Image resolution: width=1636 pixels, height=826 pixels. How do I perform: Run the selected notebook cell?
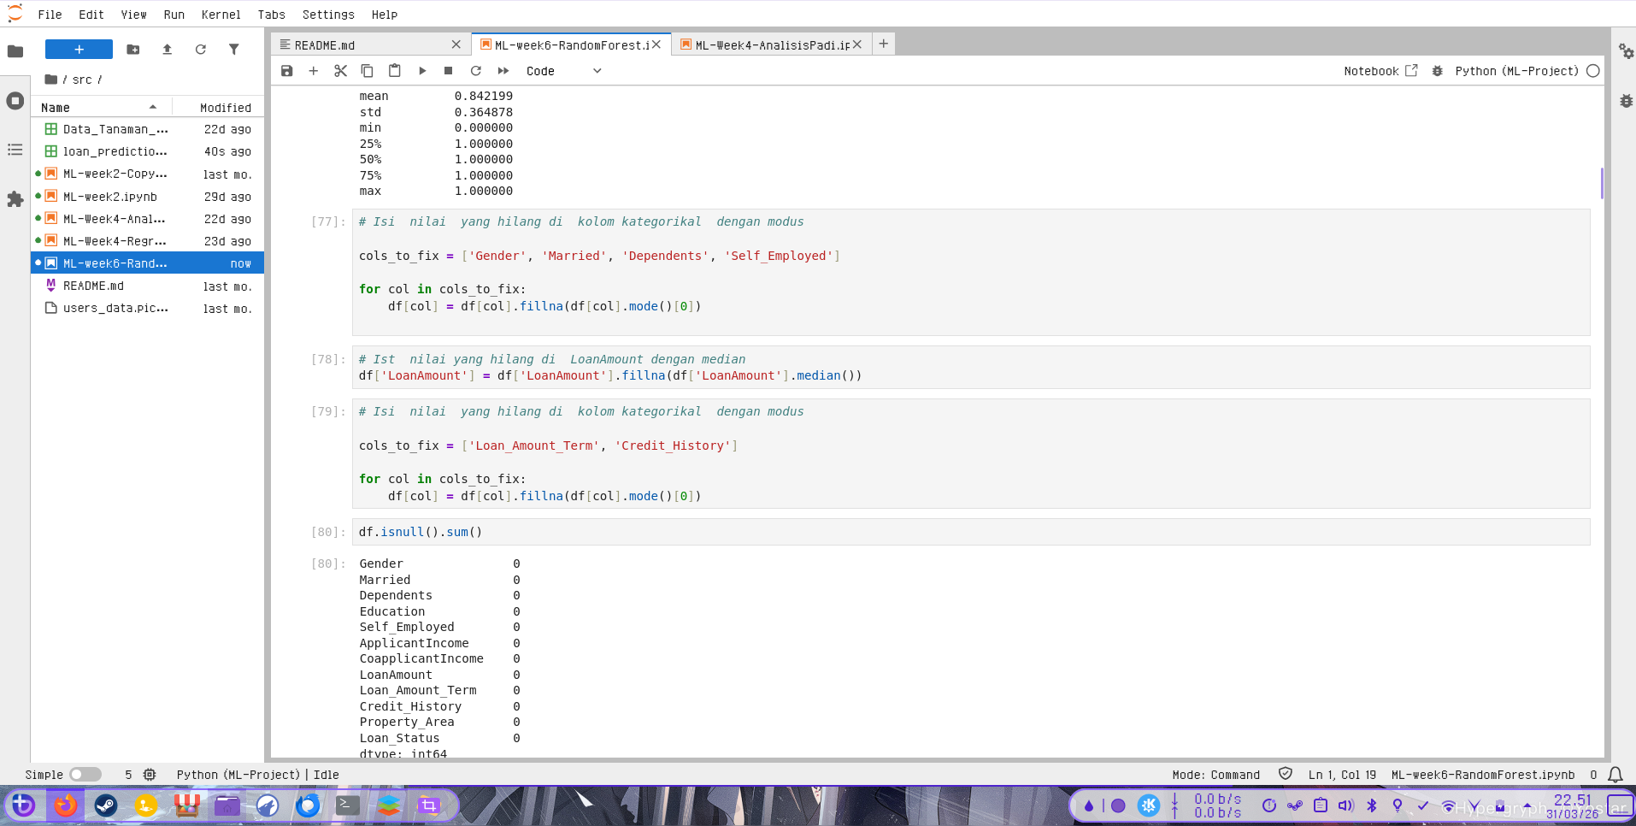[422, 71]
